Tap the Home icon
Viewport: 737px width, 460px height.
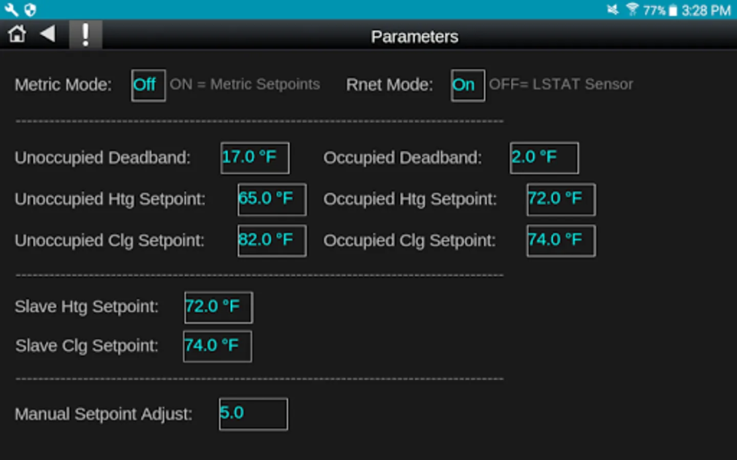17,34
